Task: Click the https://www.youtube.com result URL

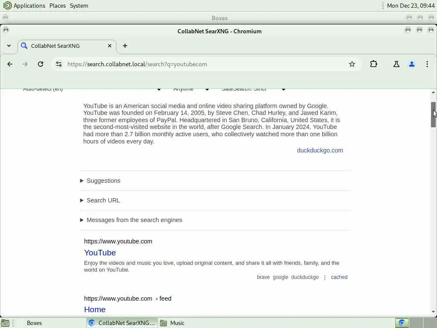Action: pyautogui.click(x=118, y=241)
